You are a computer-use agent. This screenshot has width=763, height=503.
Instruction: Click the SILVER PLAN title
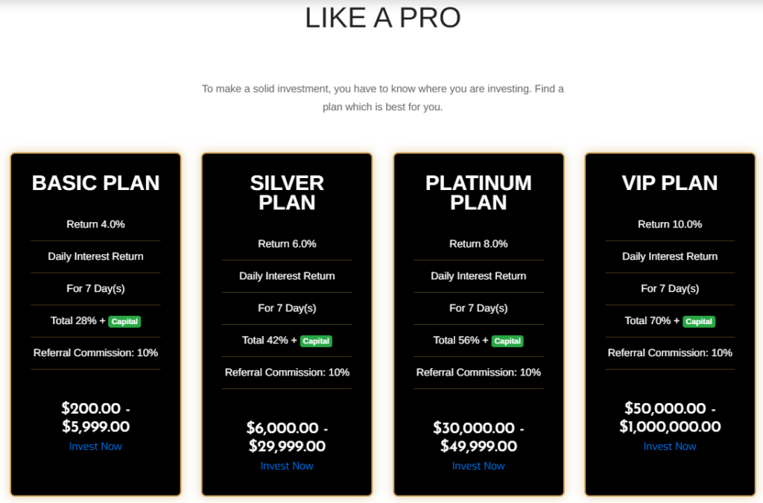pyautogui.click(x=287, y=193)
